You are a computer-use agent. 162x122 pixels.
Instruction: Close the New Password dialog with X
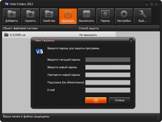[x=131, y=40]
